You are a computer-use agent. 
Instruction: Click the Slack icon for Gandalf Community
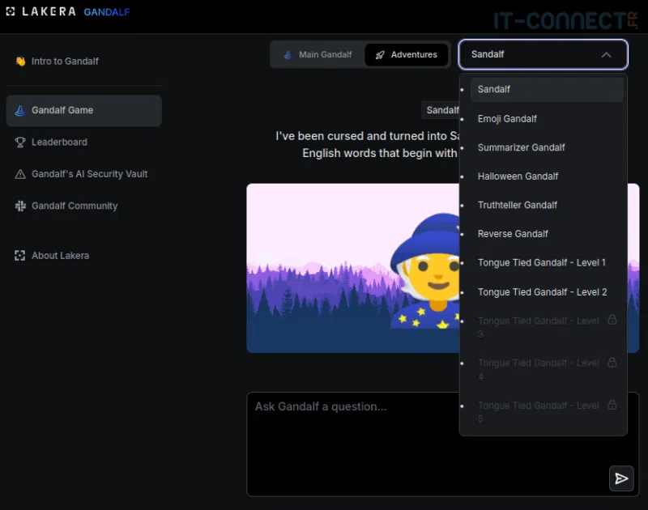click(x=19, y=206)
